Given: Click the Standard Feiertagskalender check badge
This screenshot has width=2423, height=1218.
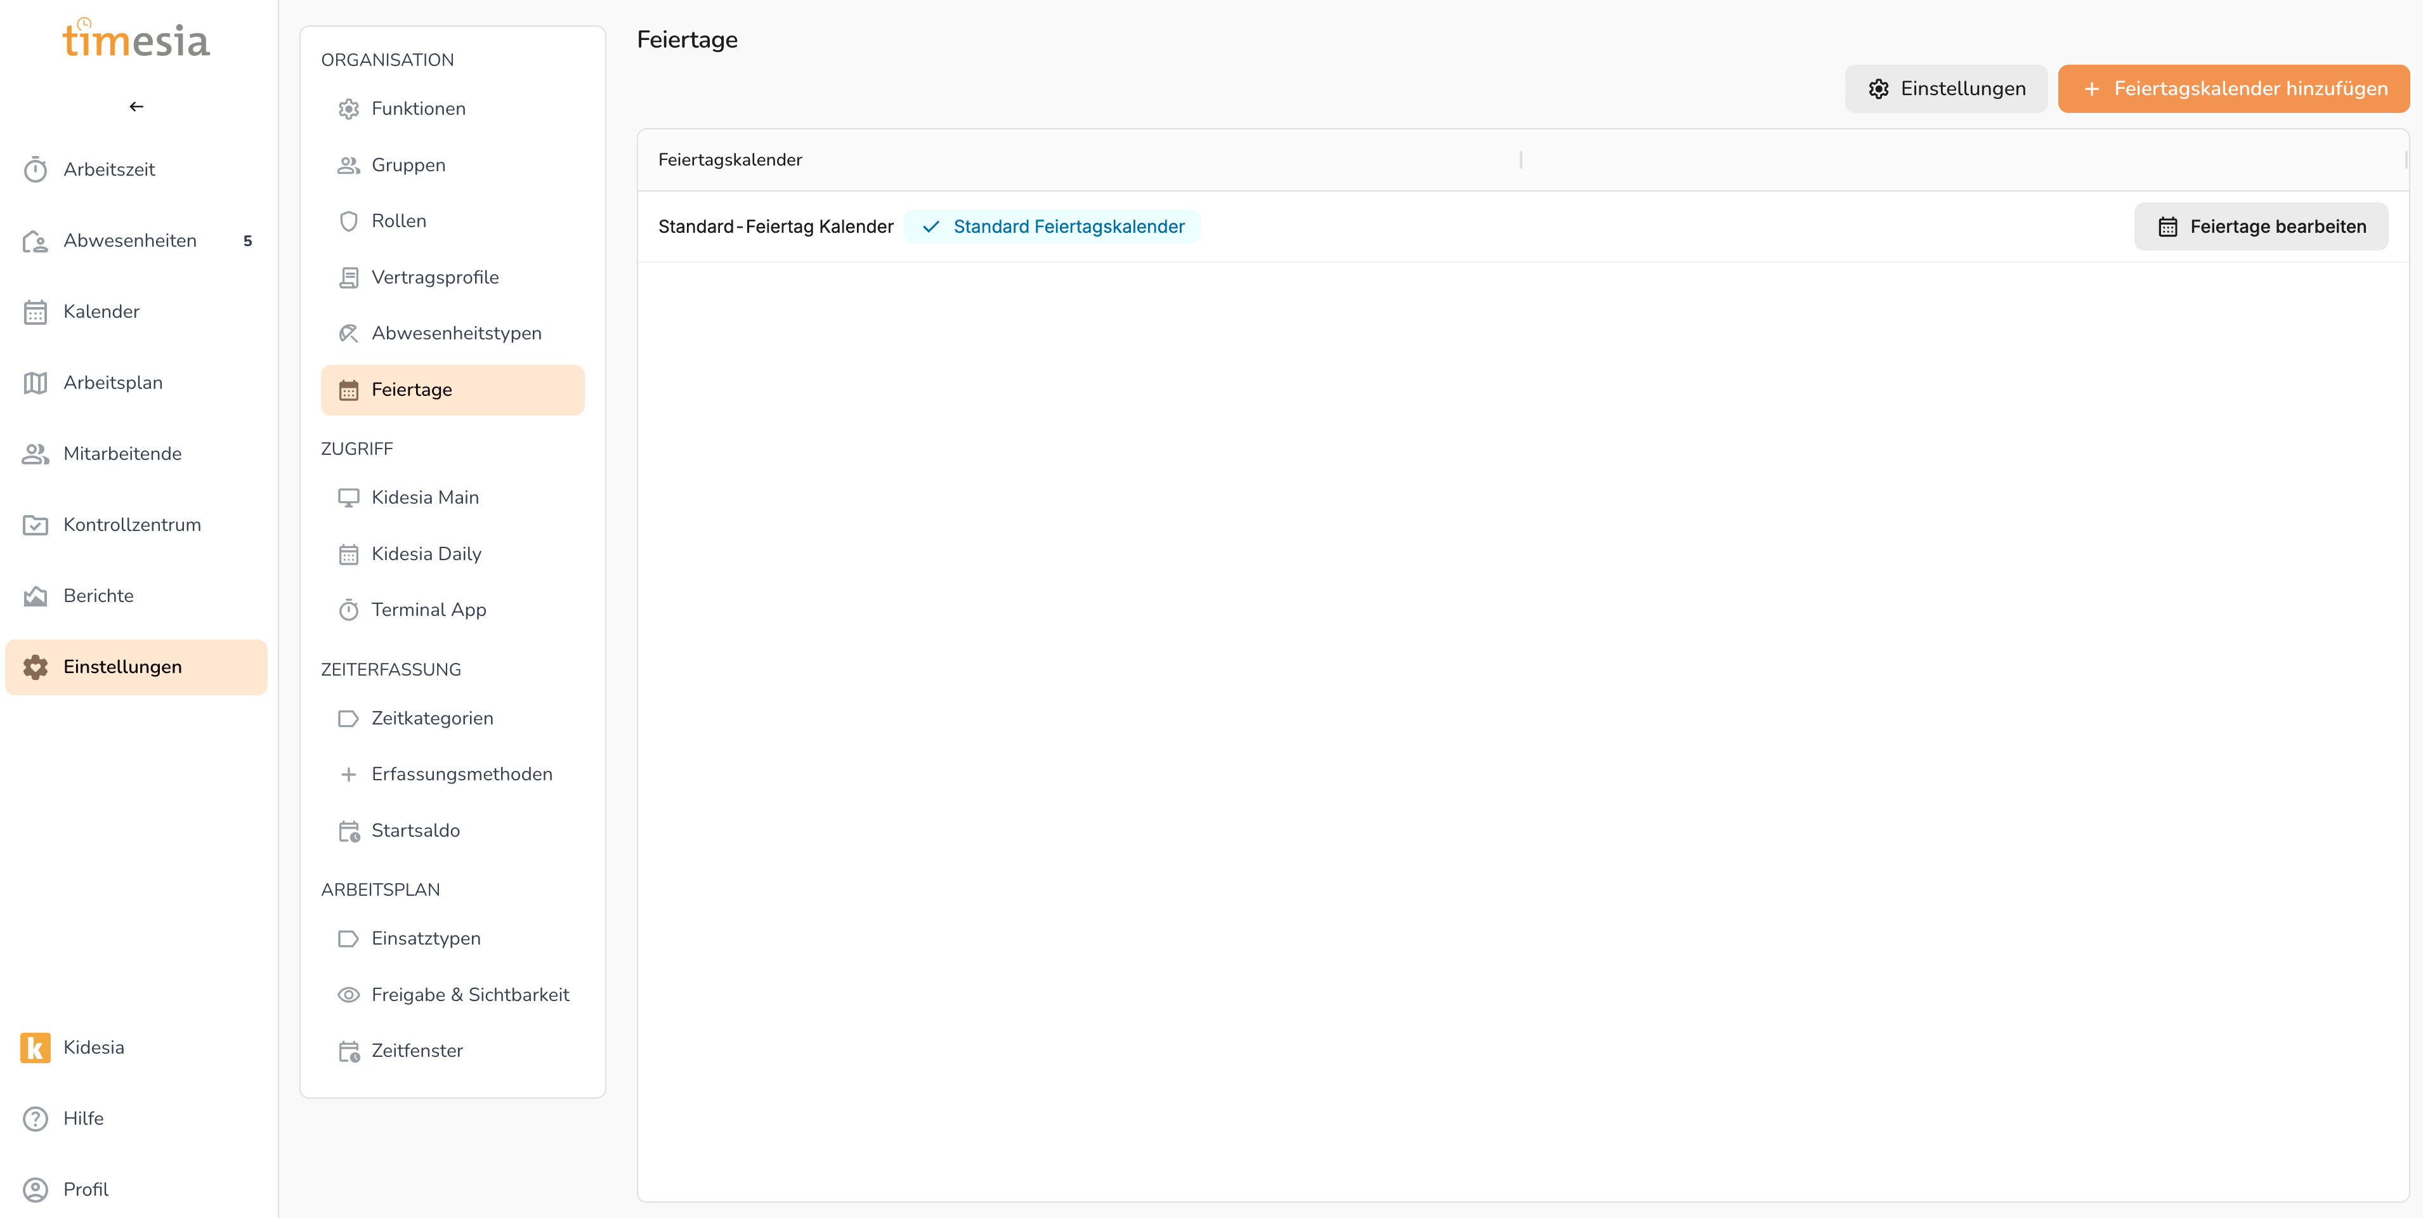Looking at the screenshot, I should tap(1052, 226).
